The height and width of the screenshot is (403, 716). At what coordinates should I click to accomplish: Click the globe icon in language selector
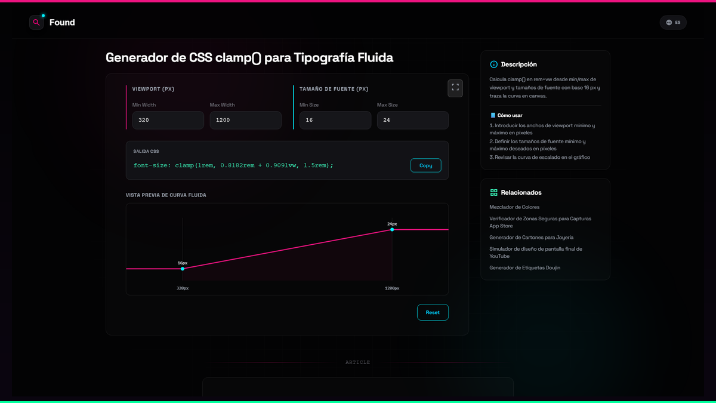pos(669,23)
